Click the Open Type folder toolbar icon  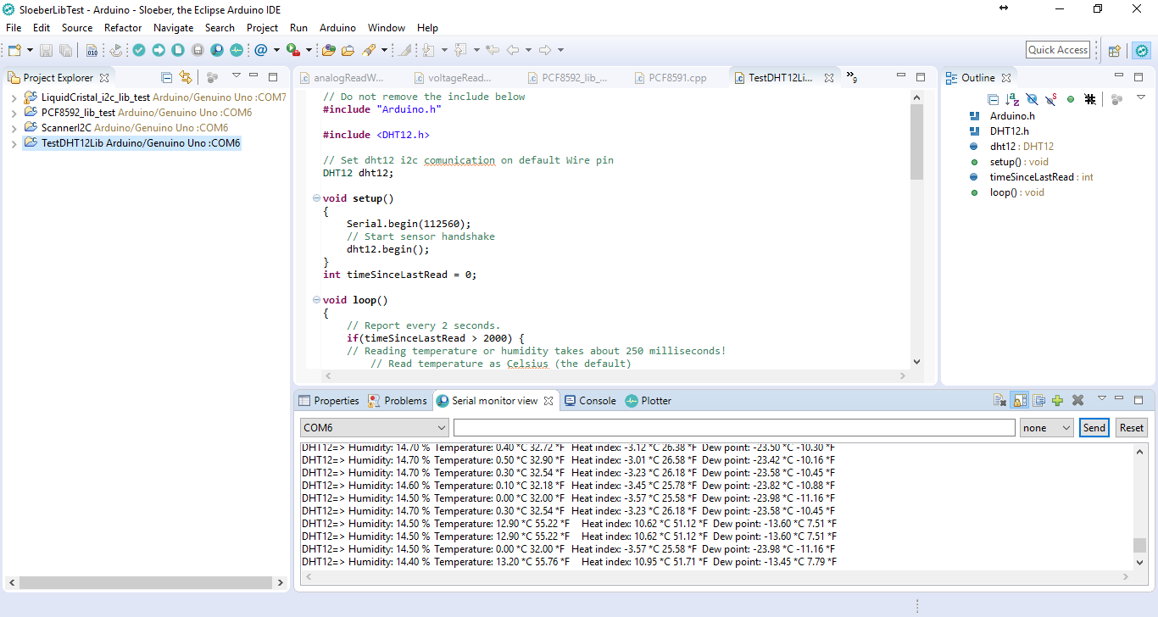point(329,50)
